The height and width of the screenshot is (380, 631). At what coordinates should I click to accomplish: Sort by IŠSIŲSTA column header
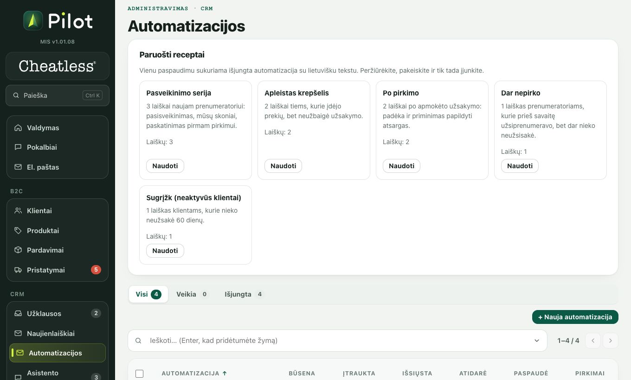pyautogui.click(x=417, y=373)
